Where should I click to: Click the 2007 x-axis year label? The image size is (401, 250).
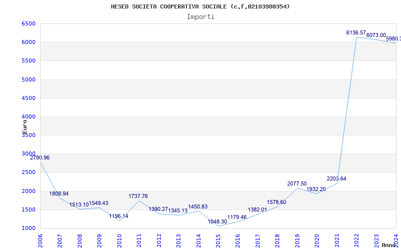60,240
